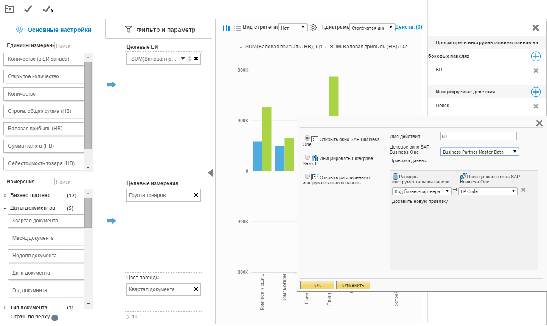This screenshot has width=547, height=326.
Task: Open Вид стратегии dropdown
Action: [x=292, y=28]
